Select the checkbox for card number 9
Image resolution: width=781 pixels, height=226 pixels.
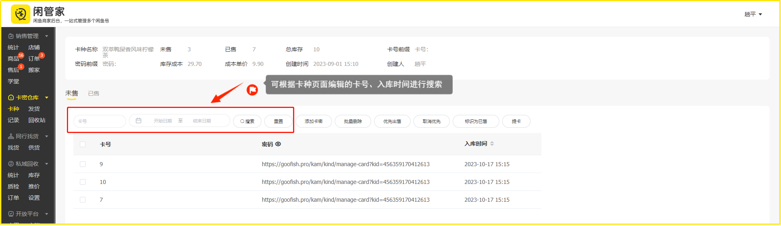83,164
